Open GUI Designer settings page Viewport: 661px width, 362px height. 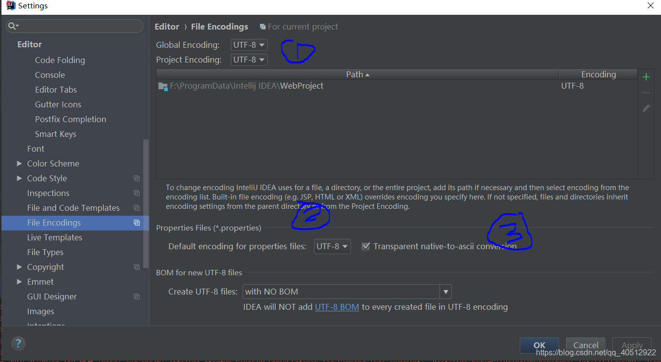[x=52, y=296]
